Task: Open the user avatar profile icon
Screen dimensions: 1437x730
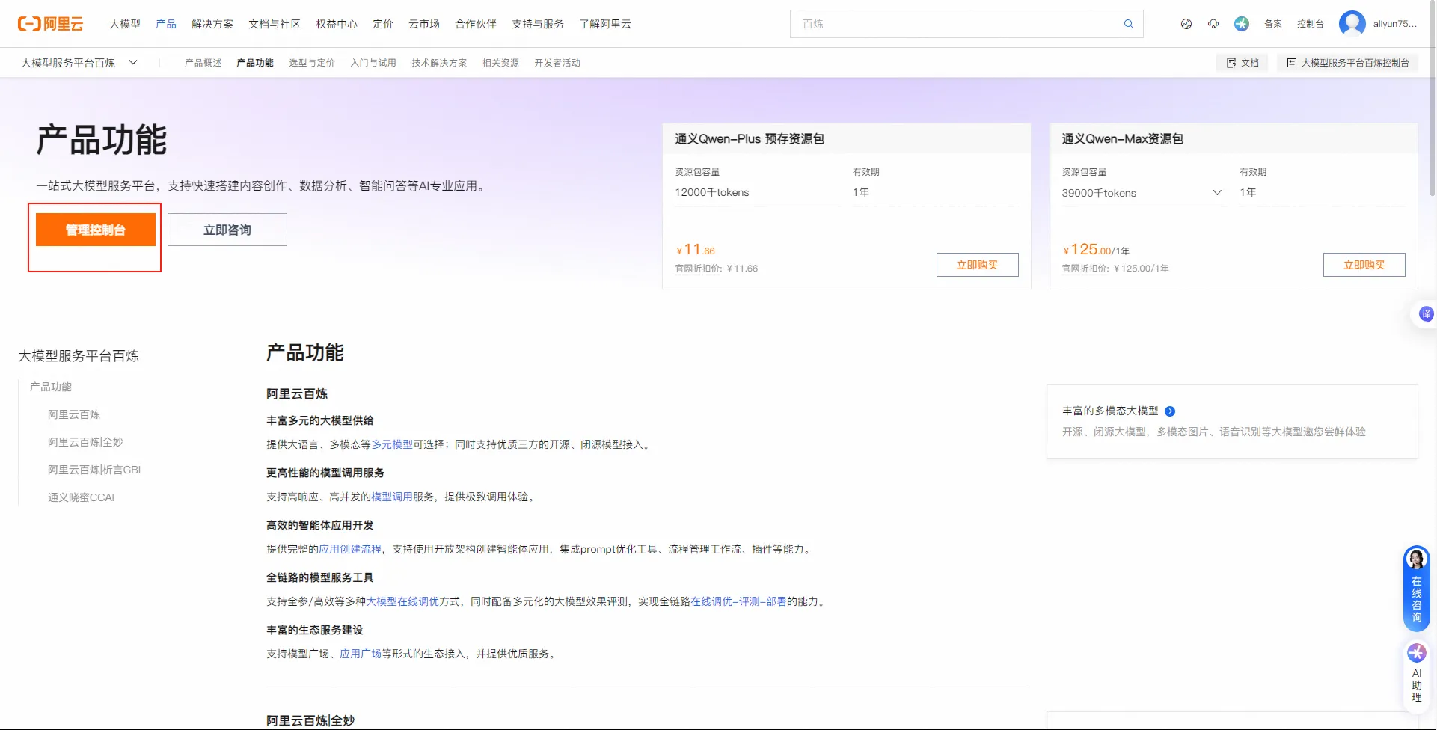Action: tap(1352, 24)
